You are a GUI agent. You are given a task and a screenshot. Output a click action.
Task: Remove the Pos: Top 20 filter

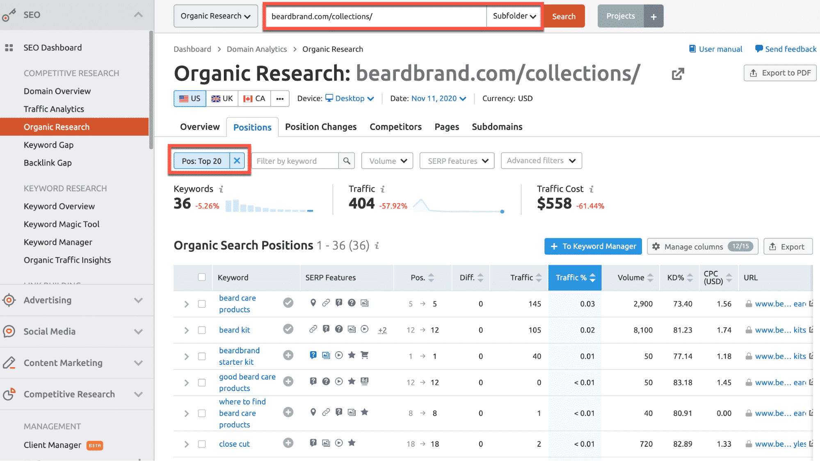pos(237,161)
